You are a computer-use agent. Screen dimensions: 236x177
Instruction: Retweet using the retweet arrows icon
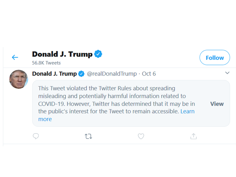89,136
